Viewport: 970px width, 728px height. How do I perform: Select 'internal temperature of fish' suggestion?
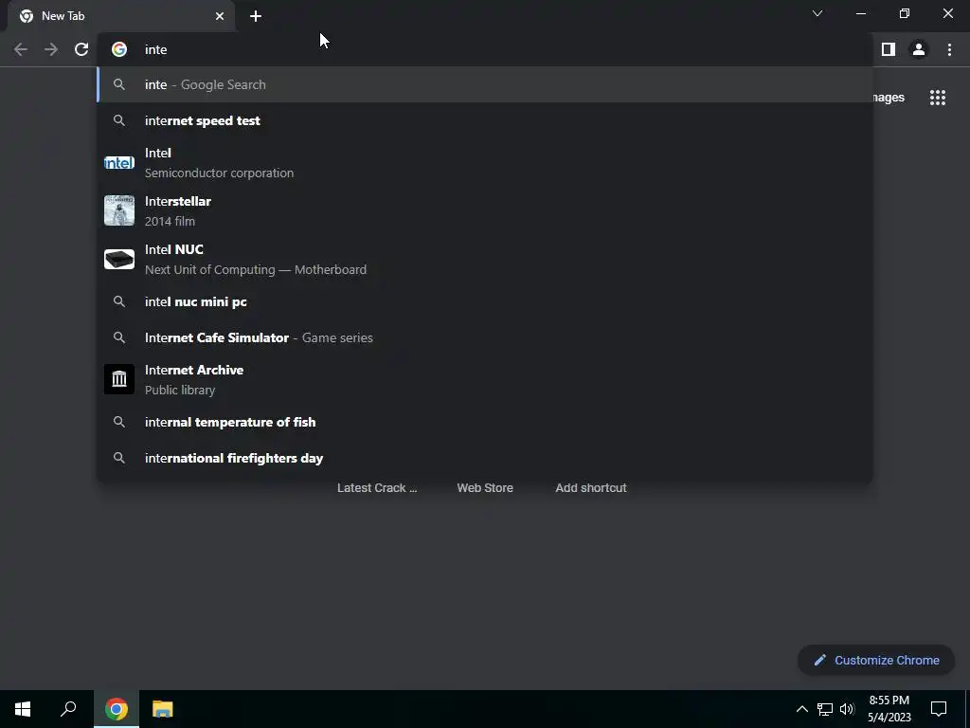pos(485,422)
